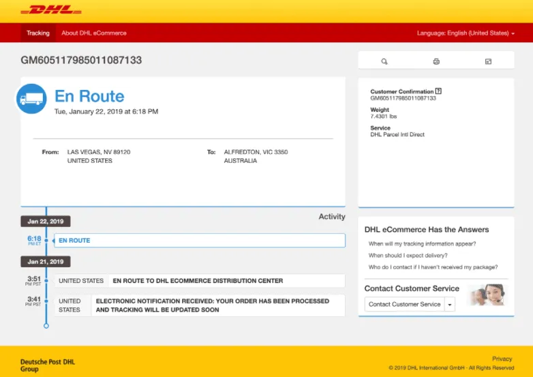This screenshot has height=377, width=533.
Task: Click the weight value '7.4301 lbs'
Action: [384, 117]
